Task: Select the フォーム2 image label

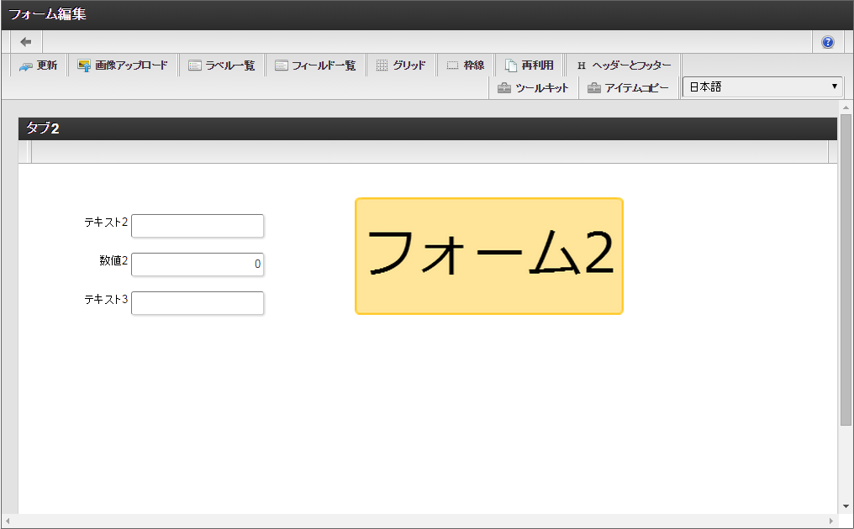Action: coord(488,256)
